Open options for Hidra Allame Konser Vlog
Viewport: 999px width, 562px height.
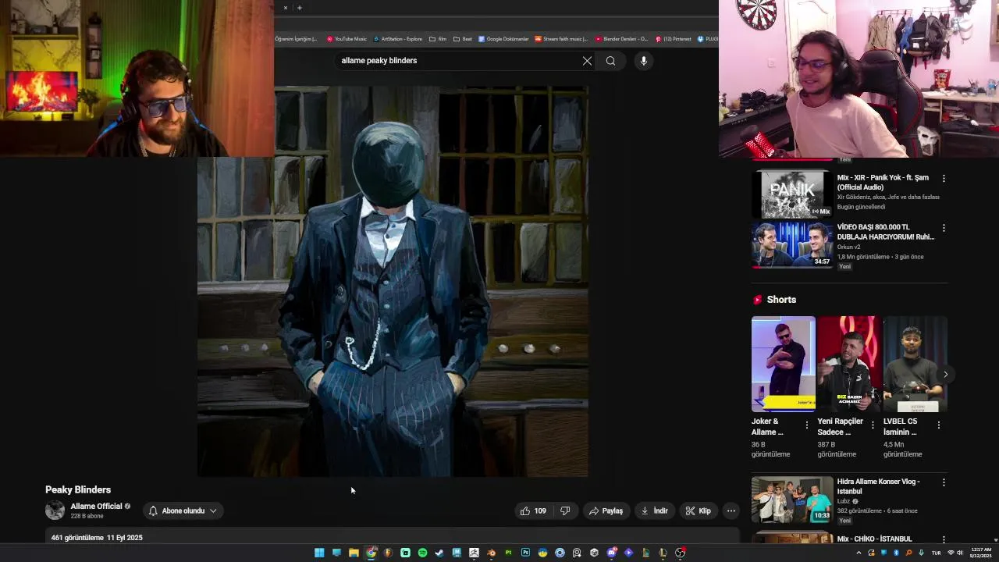coord(944,483)
